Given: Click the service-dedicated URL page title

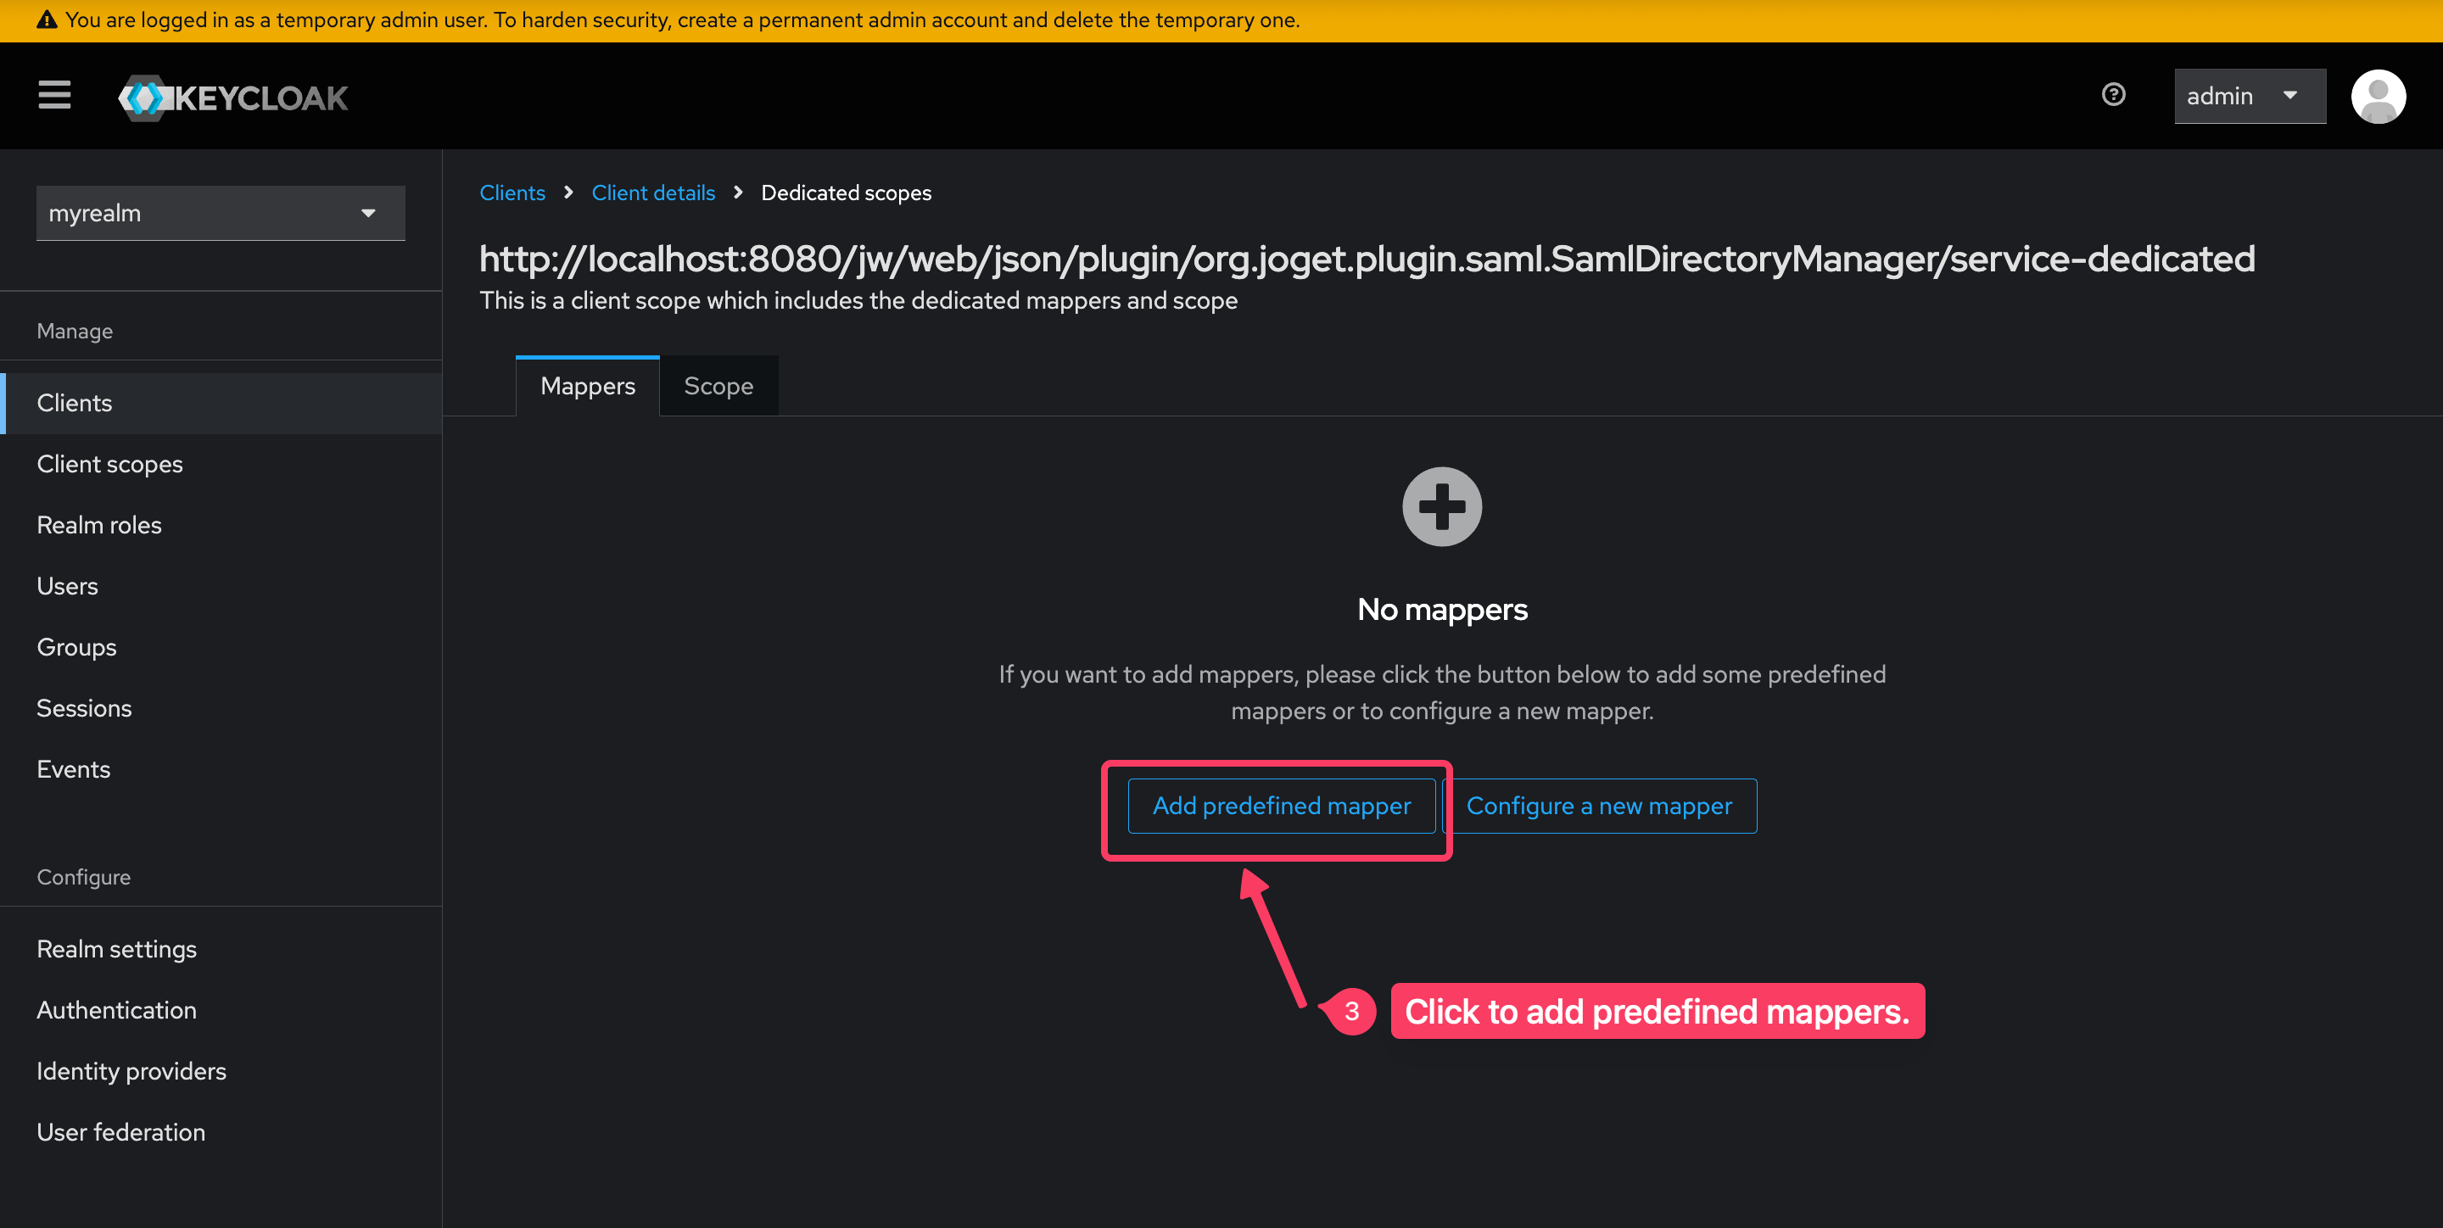Looking at the screenshot, I should tap(1367, 259).
